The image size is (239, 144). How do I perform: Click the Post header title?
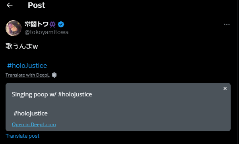(x=37, y=5)
